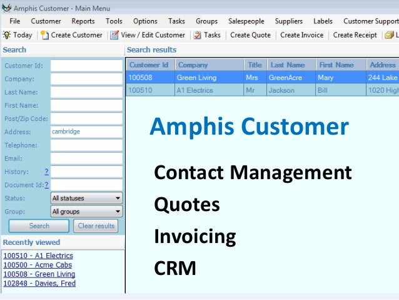Viewport: 399px width, 300px height.
Task: Open recently viewed 100508 - Green Living
Action: [39, 274]
